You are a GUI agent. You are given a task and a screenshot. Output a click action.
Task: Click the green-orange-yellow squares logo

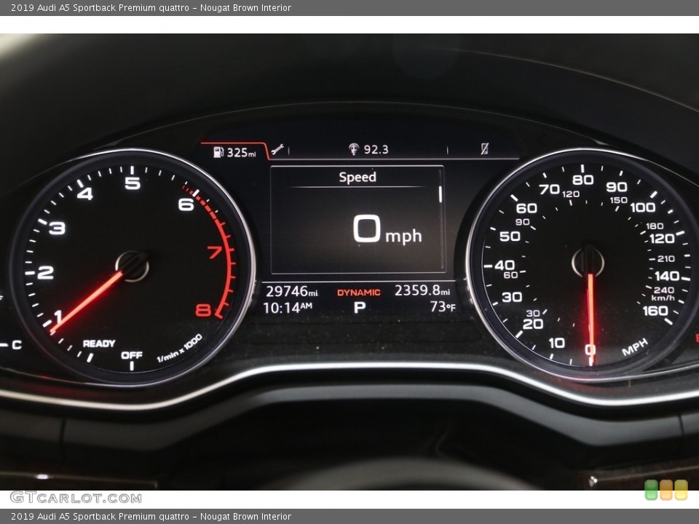coord(666,490)
